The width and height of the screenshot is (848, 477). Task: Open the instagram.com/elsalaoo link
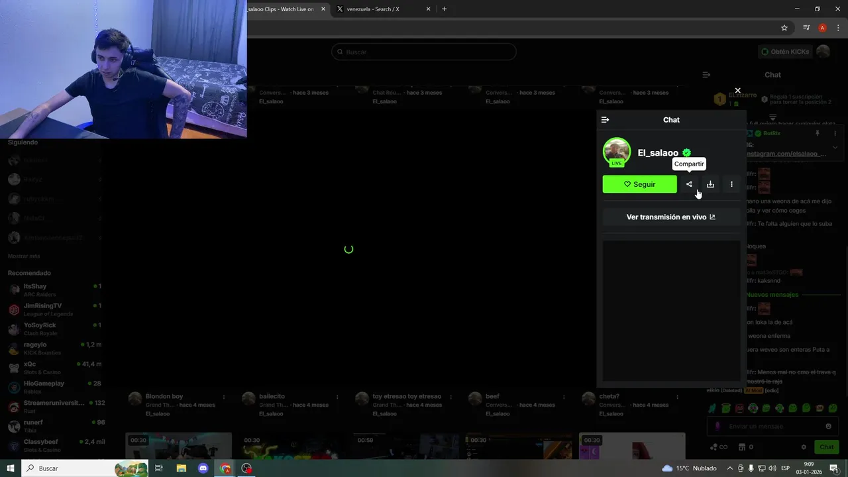tap(786, 154)
